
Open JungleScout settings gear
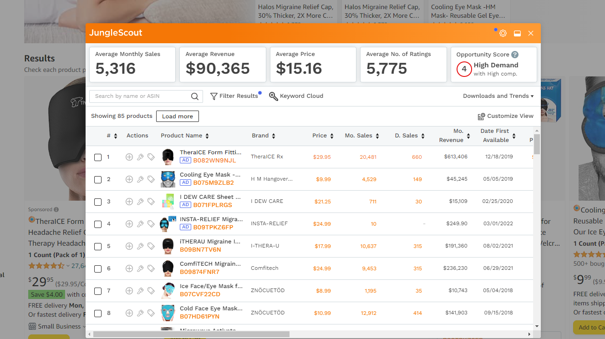coord(503,33)
